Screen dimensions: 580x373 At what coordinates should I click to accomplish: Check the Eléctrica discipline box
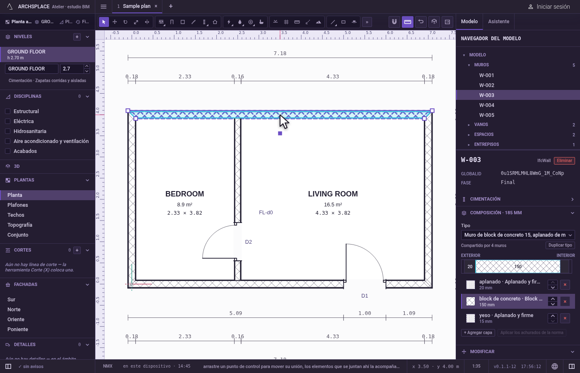tap(7, 121)
